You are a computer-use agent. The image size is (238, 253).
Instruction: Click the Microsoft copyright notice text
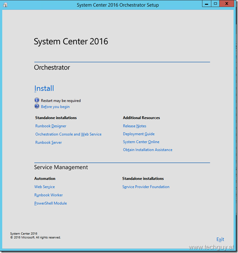(35, 238)
